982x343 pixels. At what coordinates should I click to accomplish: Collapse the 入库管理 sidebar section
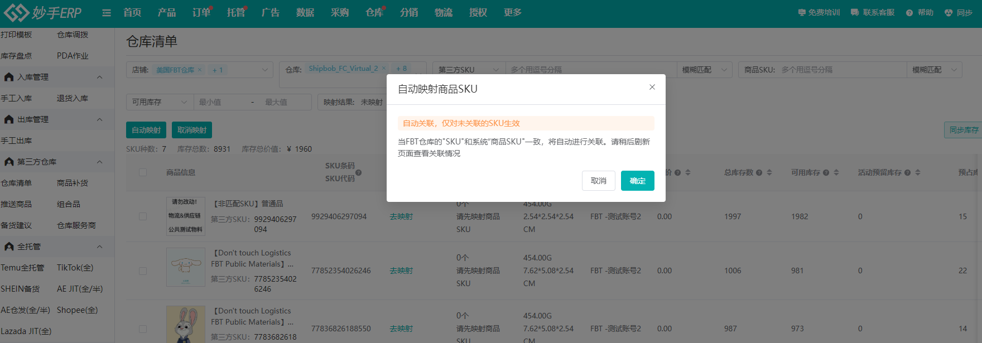point(99,77)
